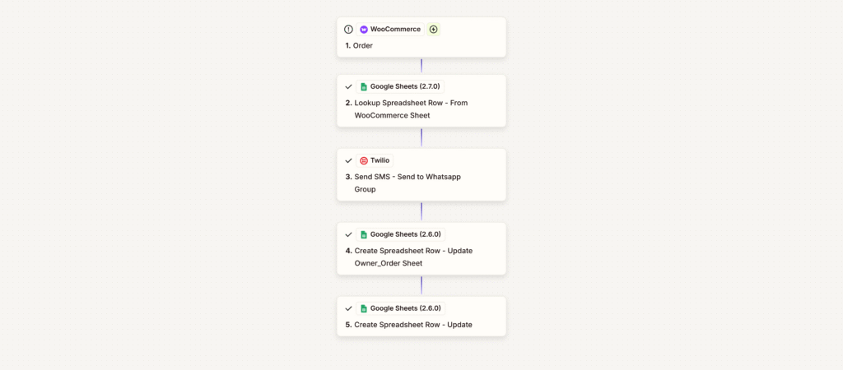Click the Twilio logo icon
This screenshot has height=370, width=843.
(364, 160)
